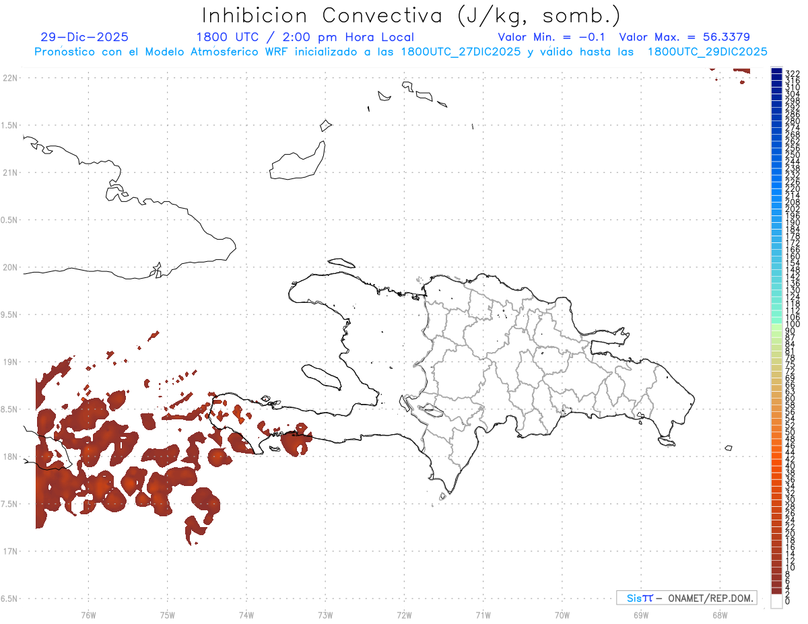Click the colorbar value label '322'

(793, 74)
